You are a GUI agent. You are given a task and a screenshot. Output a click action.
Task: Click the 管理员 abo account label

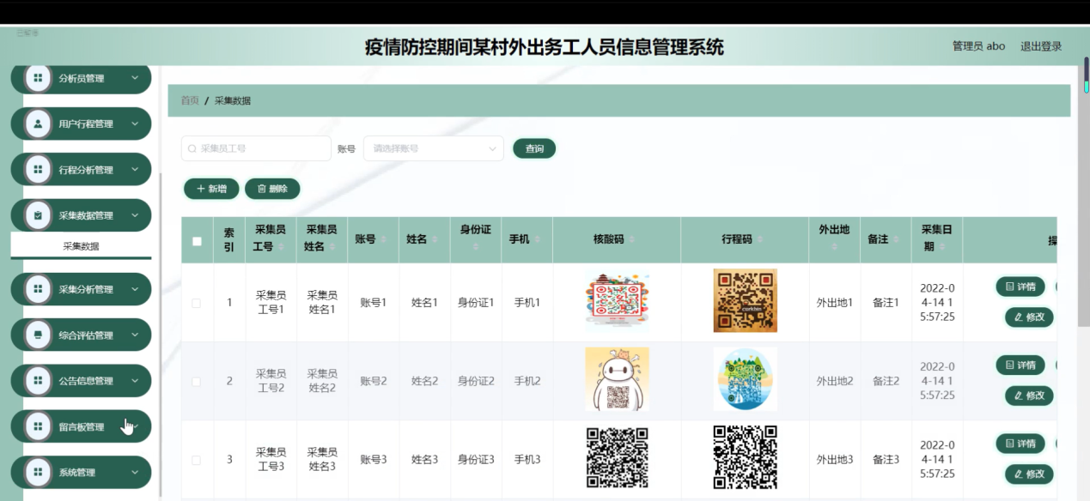point(978,46)
